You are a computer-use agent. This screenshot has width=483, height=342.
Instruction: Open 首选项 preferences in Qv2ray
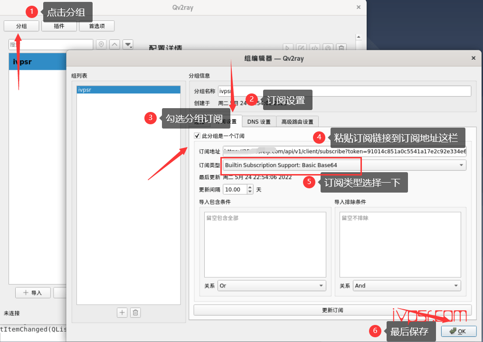pos(97,26)
